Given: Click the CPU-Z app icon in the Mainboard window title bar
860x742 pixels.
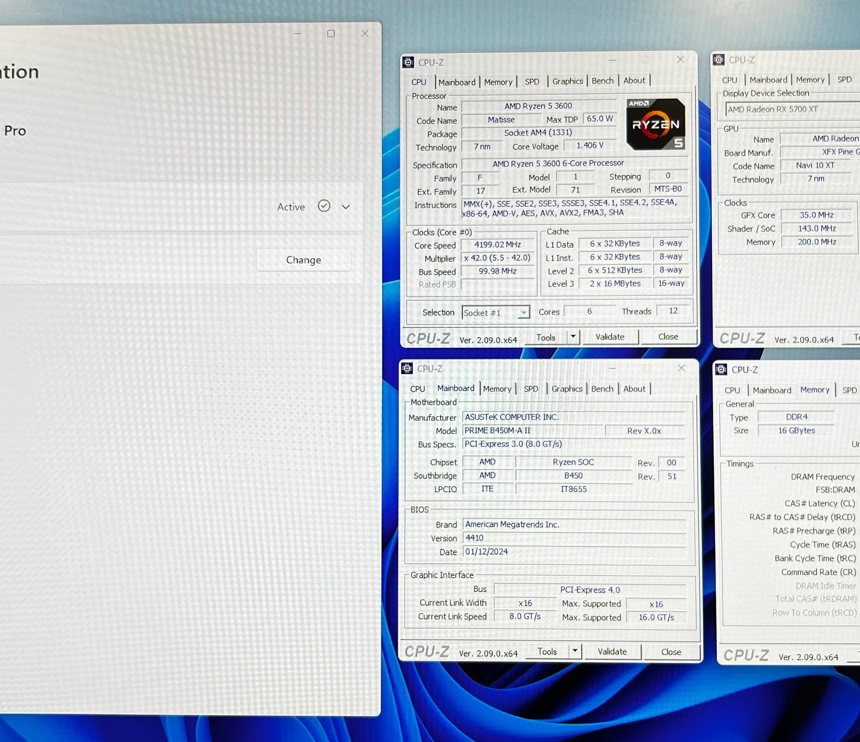Looking at the screenshot, I should coord(407,368).
